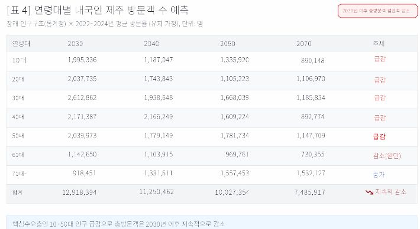Click the downward trend arrow icon in 합계 row
Screen dimensions: 420x229
pyautogui.click(x=369, y=192)
